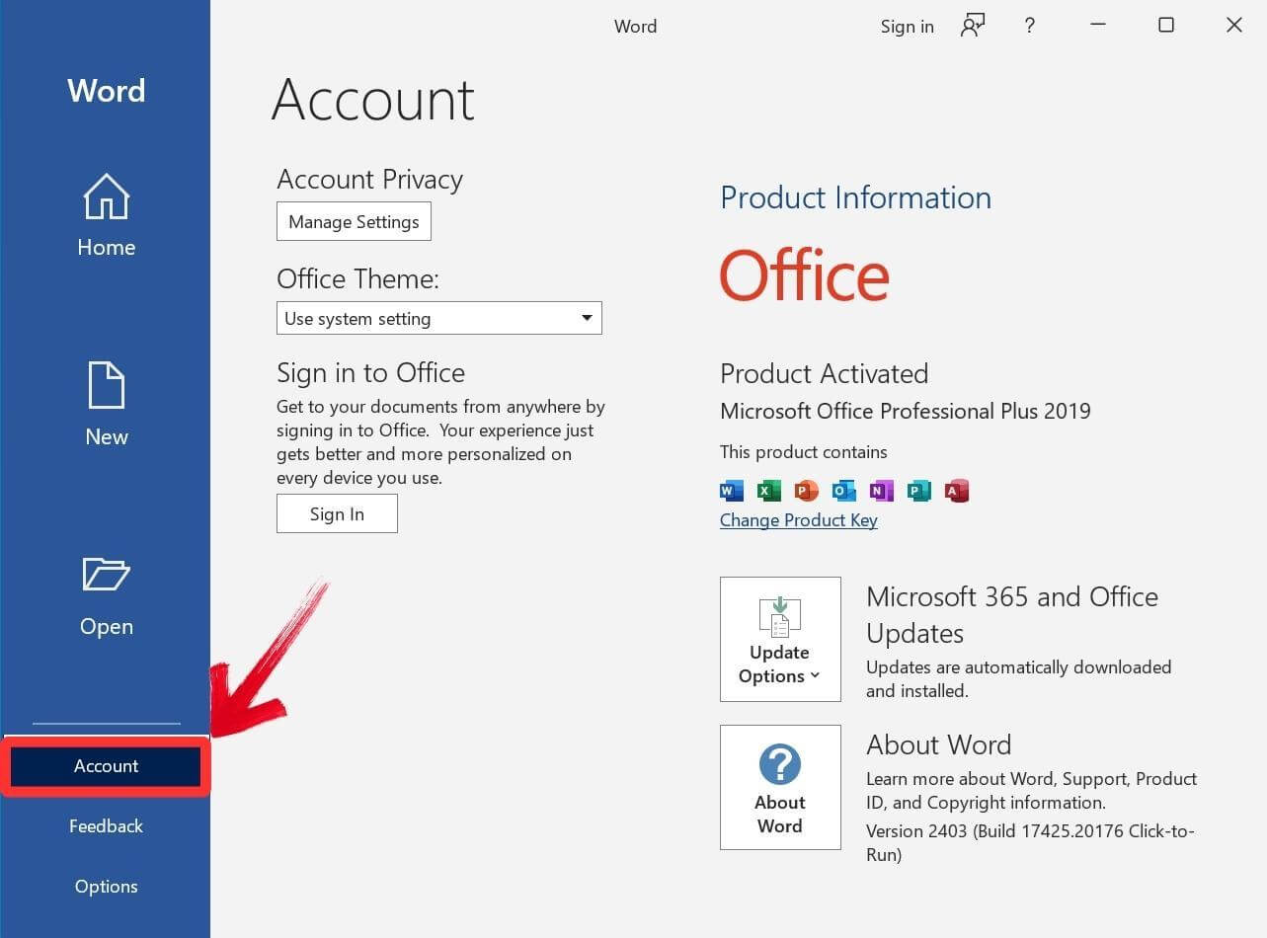Click the PowerPoint app icon in product list

tap(807, 490)
